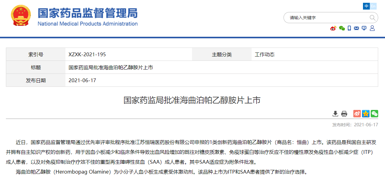Open the user account profile icon

372,28
